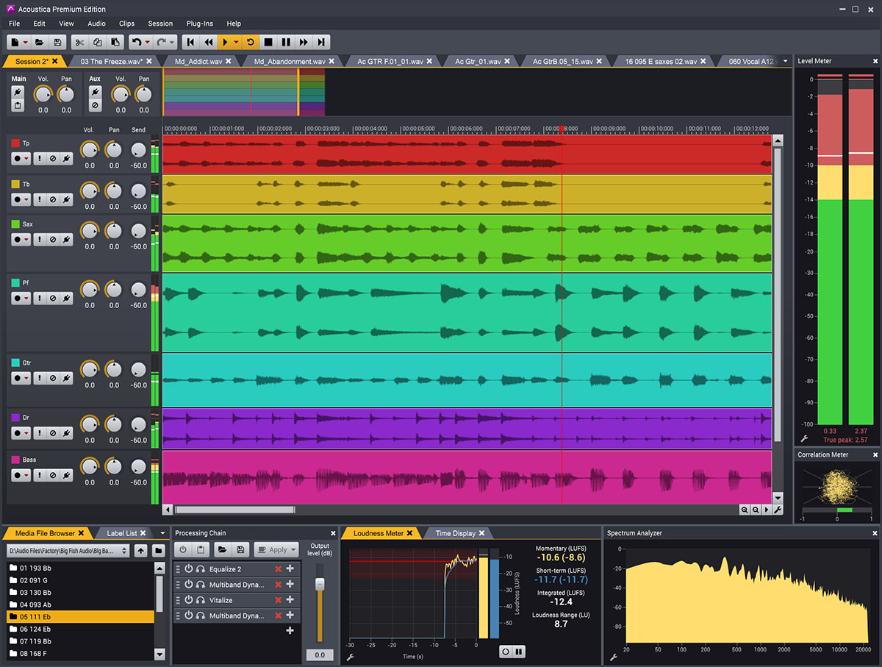Toggle mute on the Aux bus
Viewport: 882px width, 667px height.
[x=95, y=105]
